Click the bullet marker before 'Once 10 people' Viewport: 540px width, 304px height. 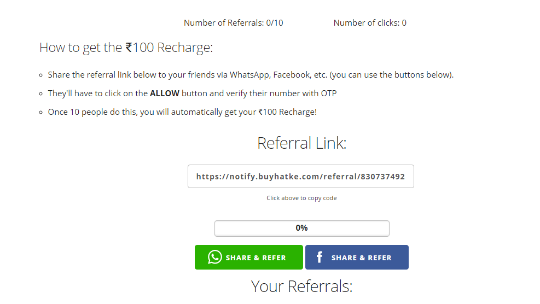40,113
